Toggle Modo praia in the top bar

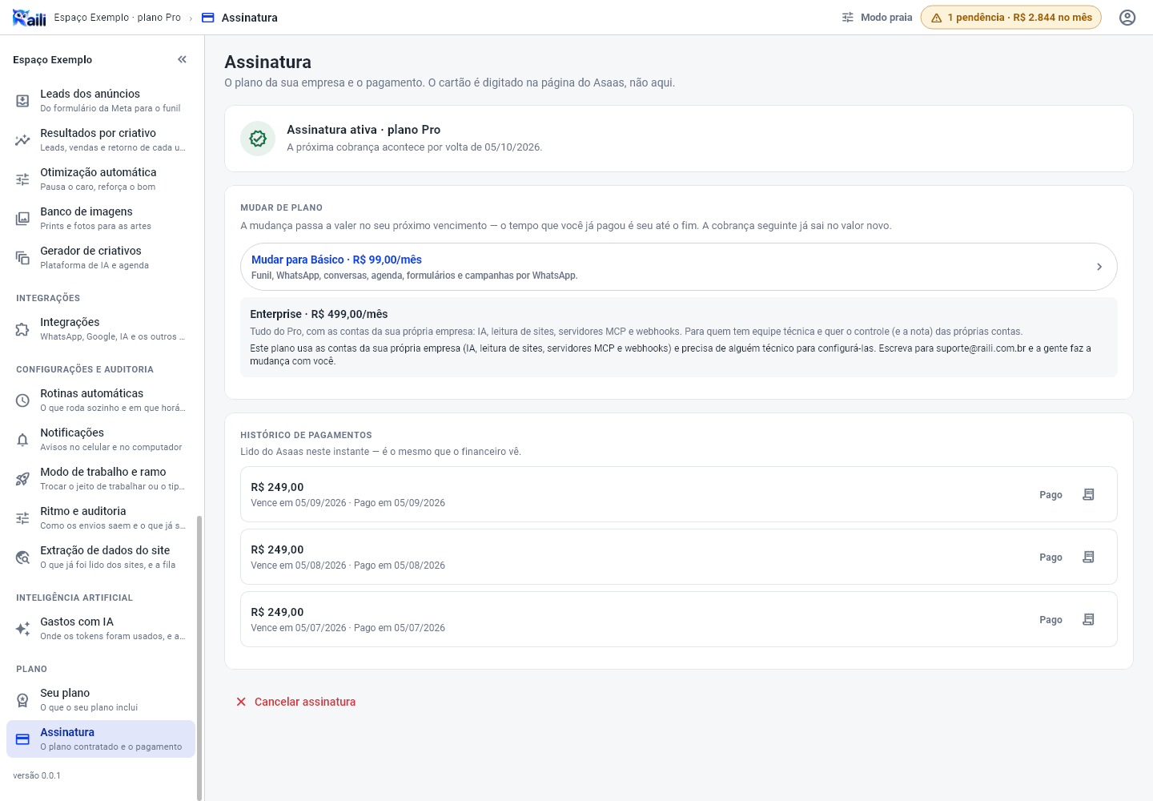pyautogui.click(x=877, y=18)
